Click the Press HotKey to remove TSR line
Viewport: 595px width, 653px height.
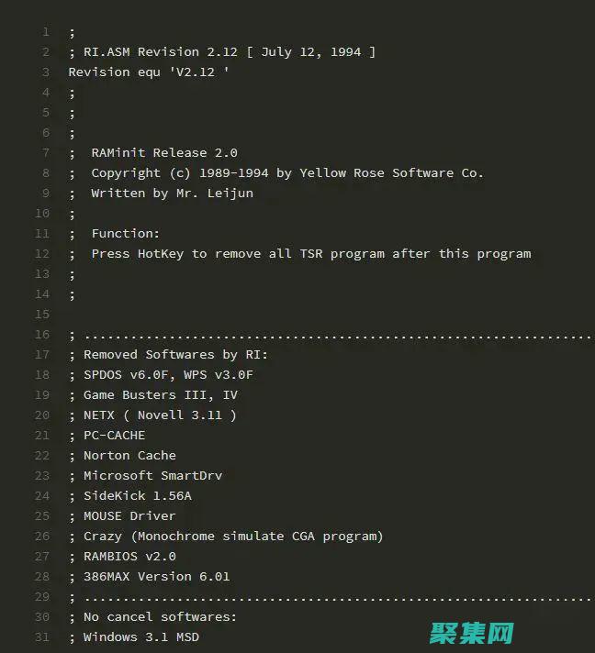[310, 253]
